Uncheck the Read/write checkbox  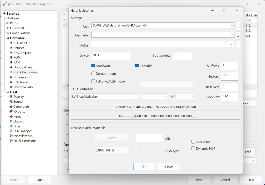[93, 66]
